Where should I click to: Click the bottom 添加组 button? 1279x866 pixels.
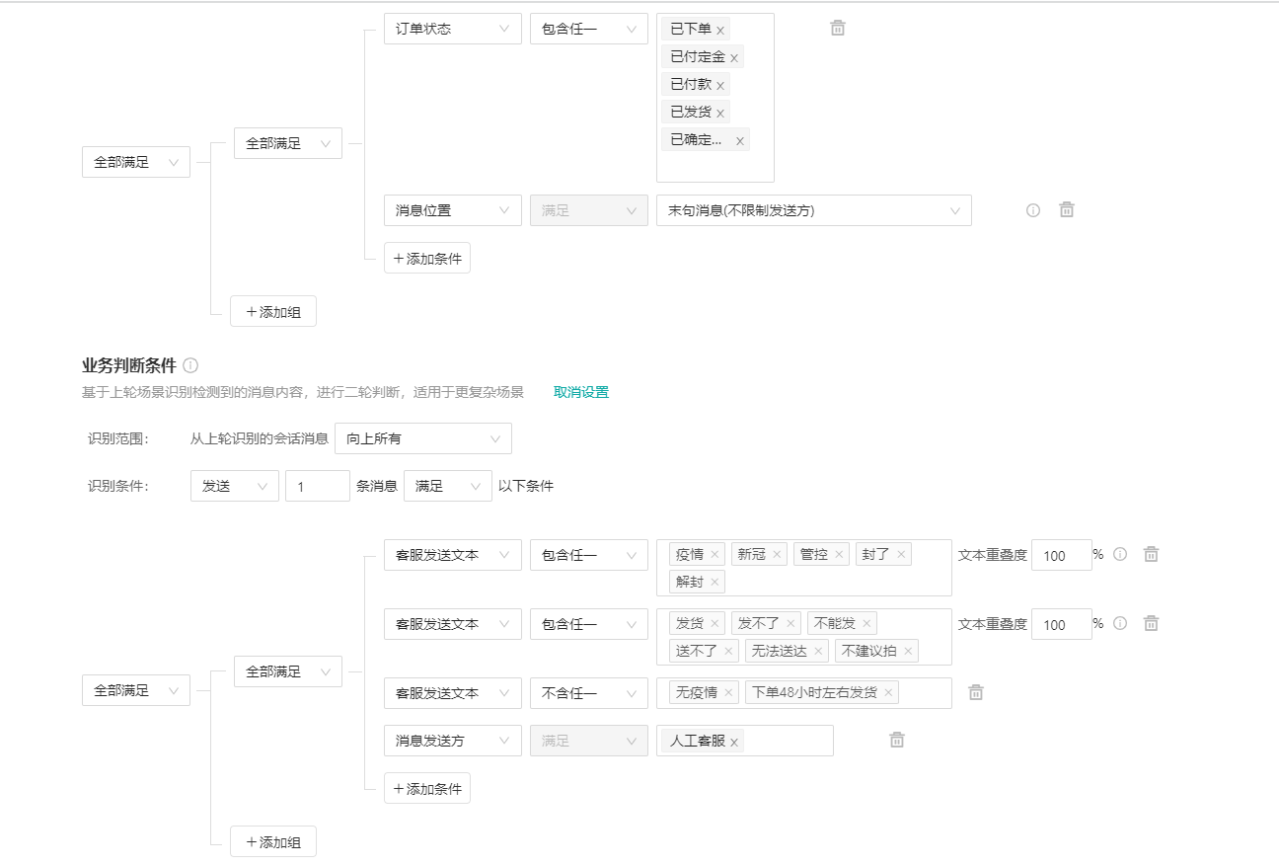point(273,841)
